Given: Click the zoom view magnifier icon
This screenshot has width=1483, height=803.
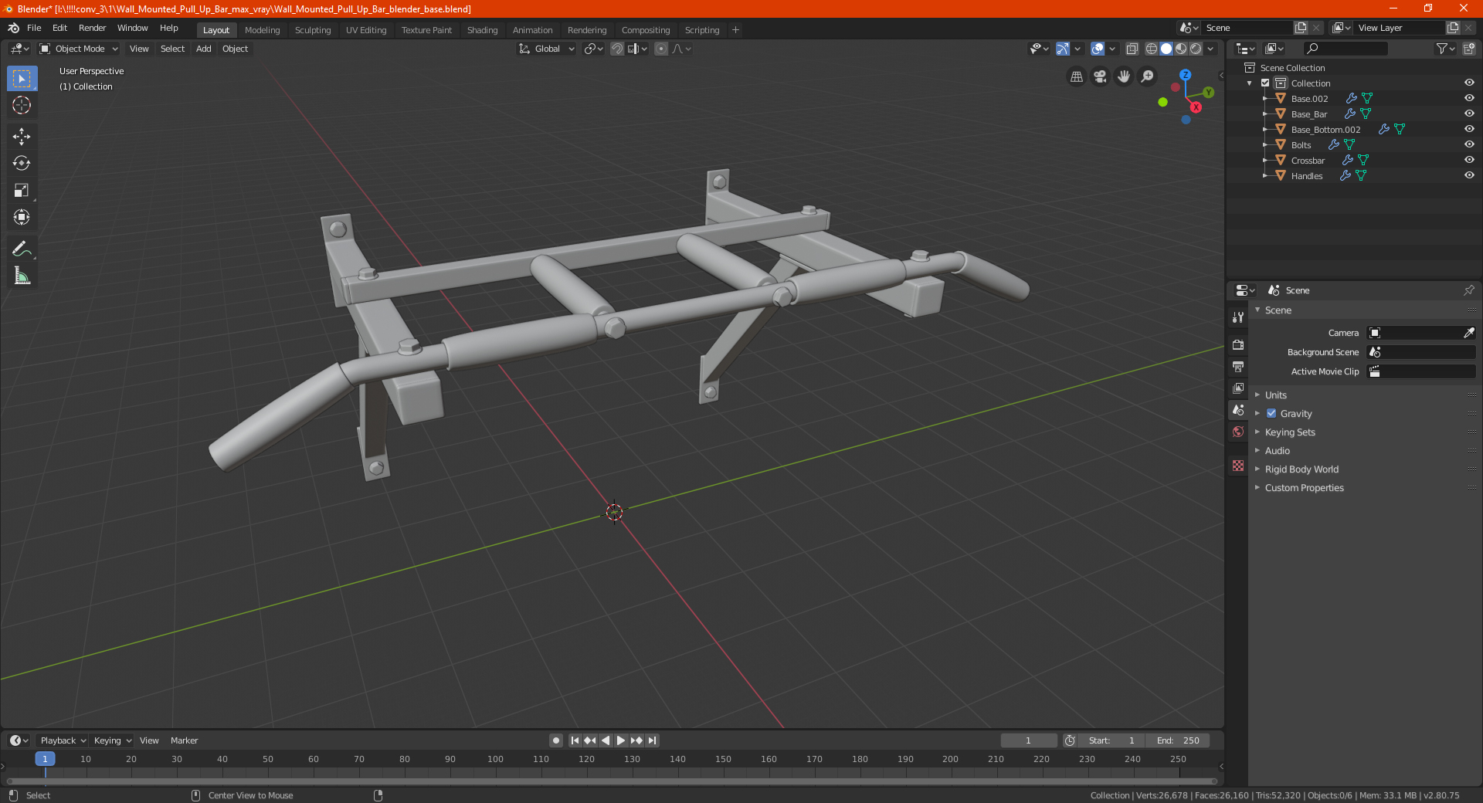Looking at the screenshot, I should click(x=1148, y=76).
